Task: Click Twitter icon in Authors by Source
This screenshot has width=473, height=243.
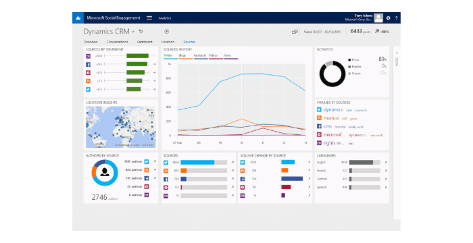Action: pyautogui.click(x=147, y=161)
